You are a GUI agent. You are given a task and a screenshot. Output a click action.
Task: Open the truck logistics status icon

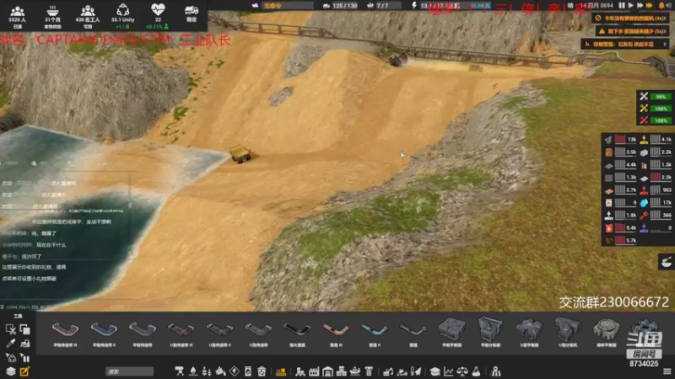pyautogui.click(x=192, y=14)
